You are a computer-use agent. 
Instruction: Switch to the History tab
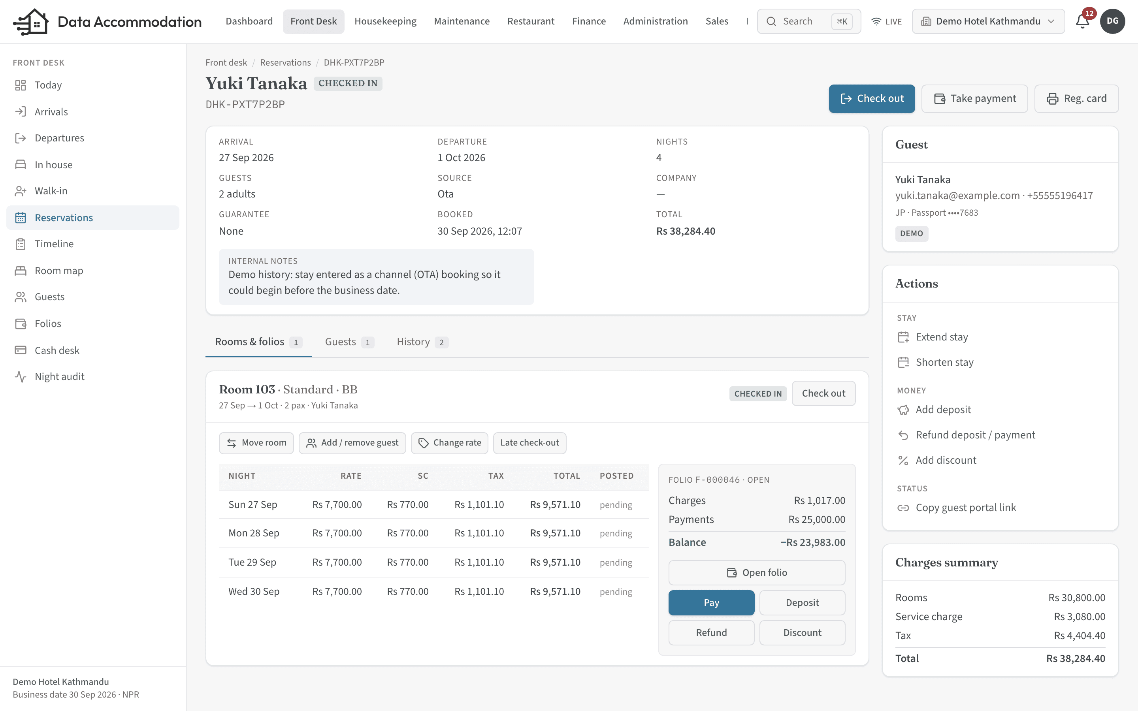coord(422,342)
